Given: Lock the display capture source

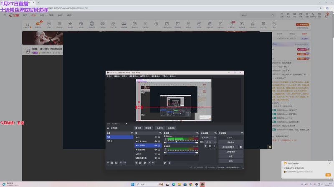Looking at the screenshot, I should [159, 158].
